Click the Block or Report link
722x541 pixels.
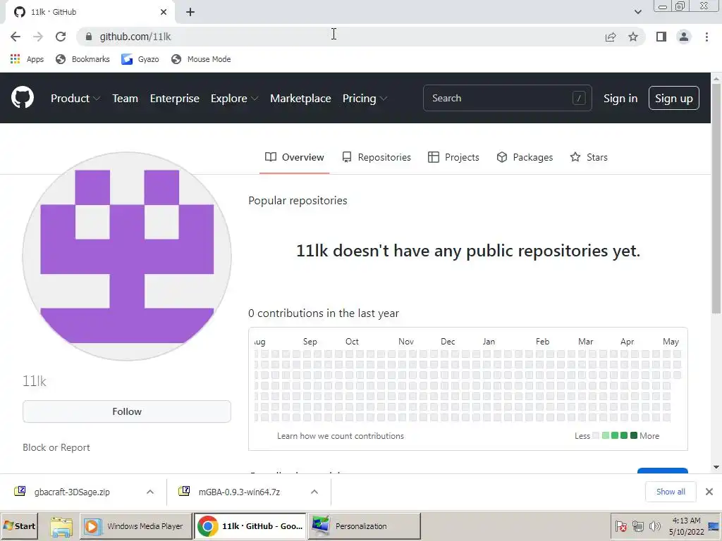56,447
